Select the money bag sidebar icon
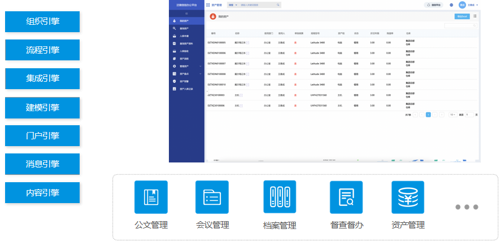This screenshot has height=242, width=501. (175, 21)
